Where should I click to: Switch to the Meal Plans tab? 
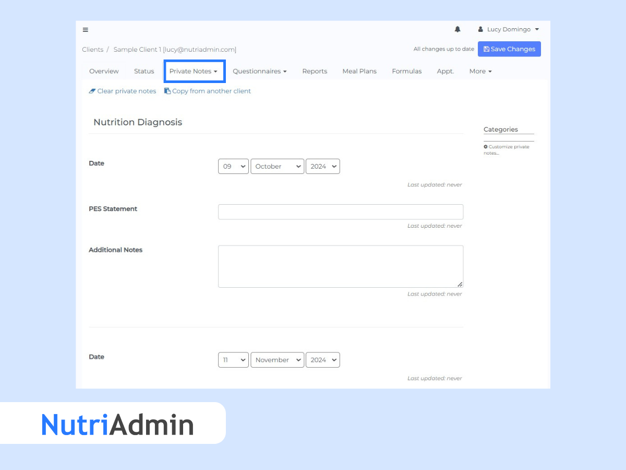[x=359, y=71]
